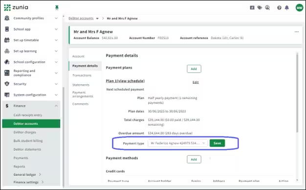Click the Security shield icon

click(x=7, y=84)
